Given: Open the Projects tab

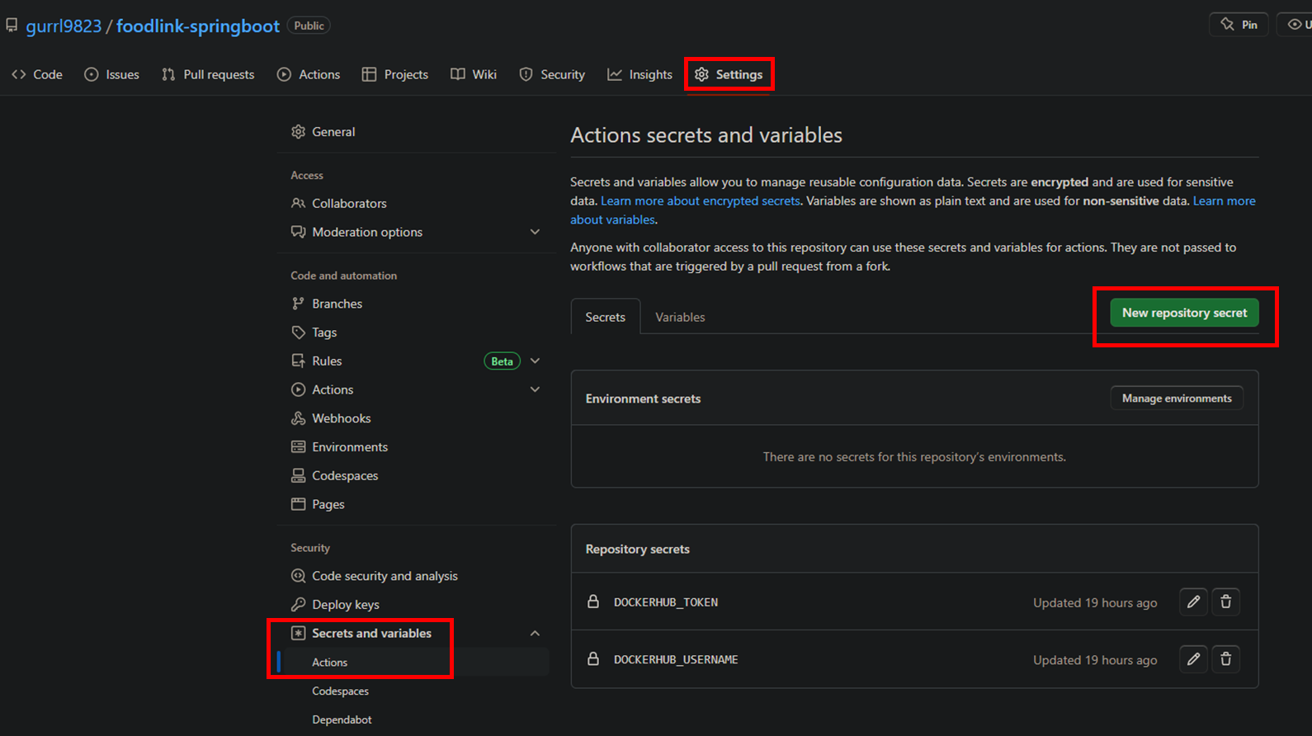Looking at the screenshot, I should pyautogui.click(x=395, y=74).
